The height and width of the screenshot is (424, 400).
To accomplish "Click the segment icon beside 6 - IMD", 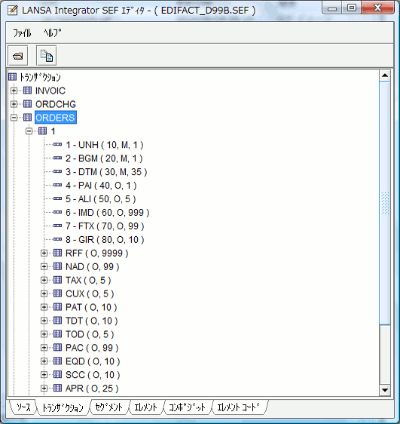I will 57,212.
